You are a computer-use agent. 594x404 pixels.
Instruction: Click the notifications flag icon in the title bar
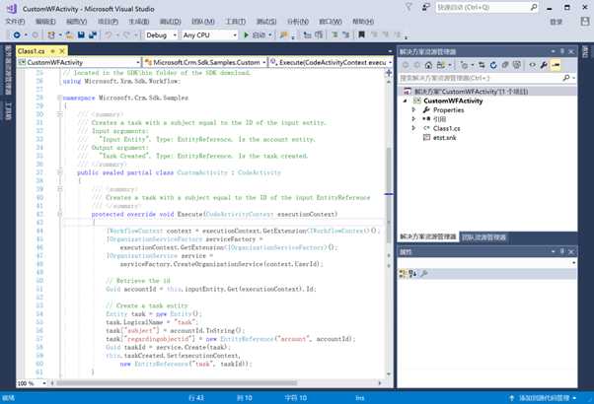[x=408, y=7]
